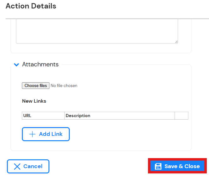Click the X icon on Cancel
This screenshot has width=209, height=175.
click(17, 167)
